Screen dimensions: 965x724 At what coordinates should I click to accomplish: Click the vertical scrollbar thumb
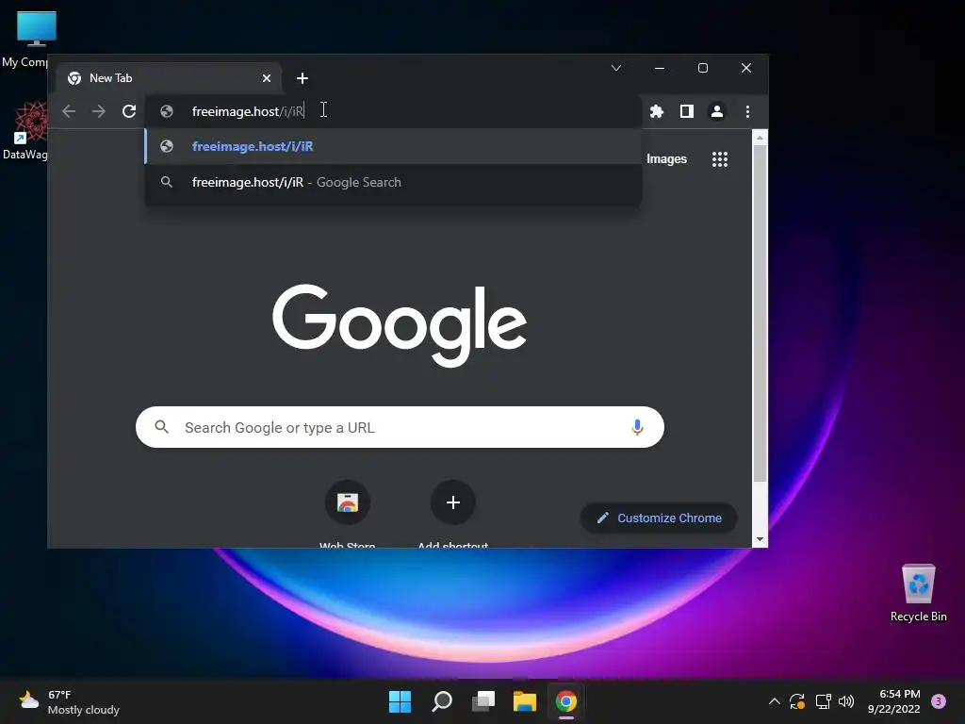(x=761, y=313)
